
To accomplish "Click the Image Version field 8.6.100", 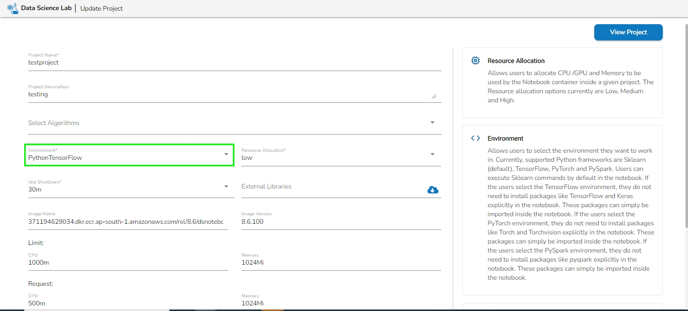I will pyautogui.click(x=341, y=222).
